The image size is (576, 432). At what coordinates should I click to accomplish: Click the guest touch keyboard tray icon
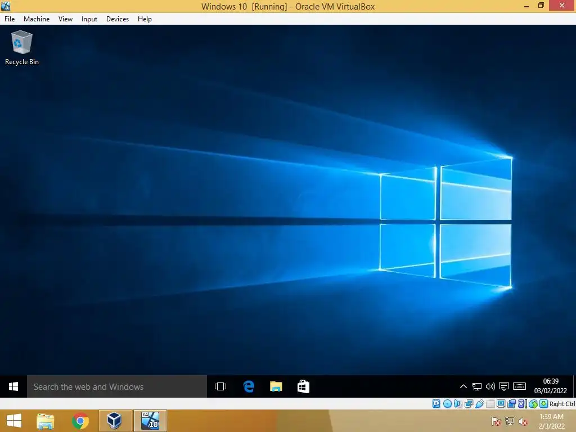coord(519,386)
